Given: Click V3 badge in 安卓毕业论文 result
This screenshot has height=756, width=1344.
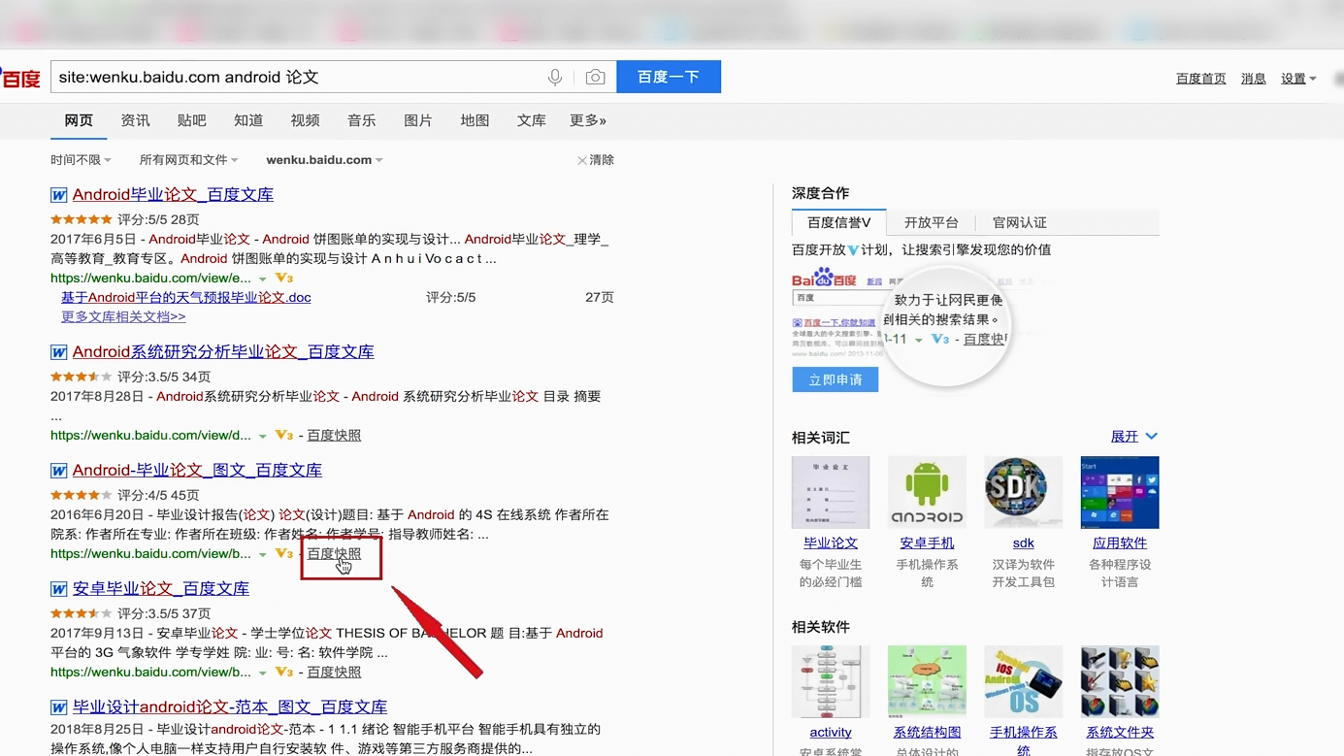Looking at the screenshot, I should 284,673.
